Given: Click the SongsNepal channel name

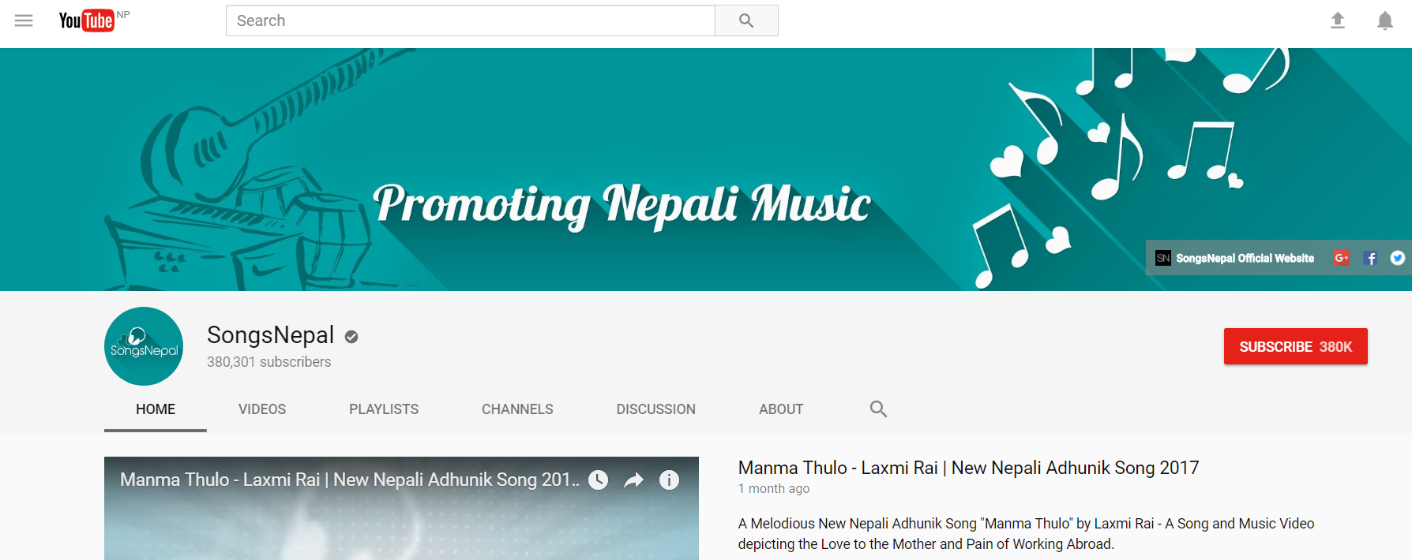Looking at the screenshot, I should pos(270,335).
